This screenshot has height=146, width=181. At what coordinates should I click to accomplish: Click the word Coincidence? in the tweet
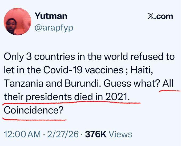34,110
